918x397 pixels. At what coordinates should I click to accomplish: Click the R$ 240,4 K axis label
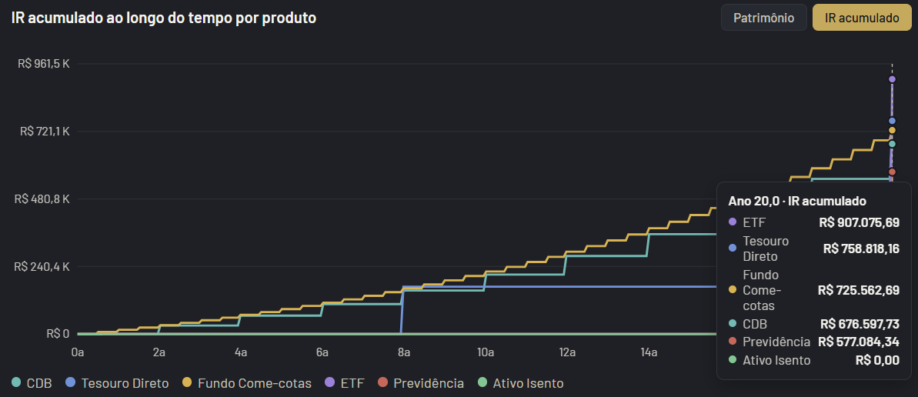42,266
